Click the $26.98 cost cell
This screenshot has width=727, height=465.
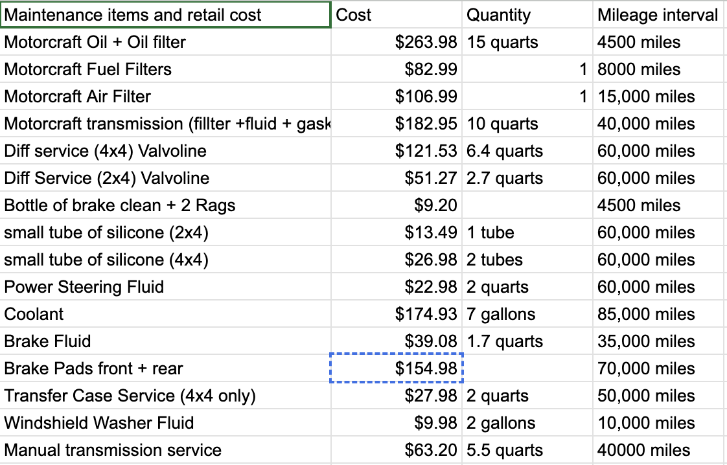[397, 260]
